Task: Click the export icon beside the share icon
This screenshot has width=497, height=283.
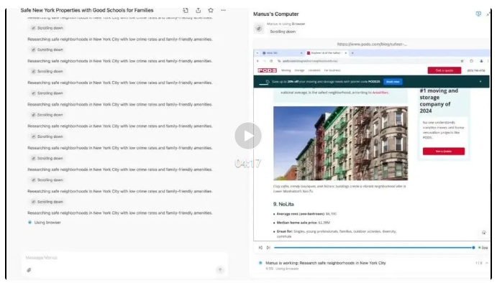Action: coord(186,11)
